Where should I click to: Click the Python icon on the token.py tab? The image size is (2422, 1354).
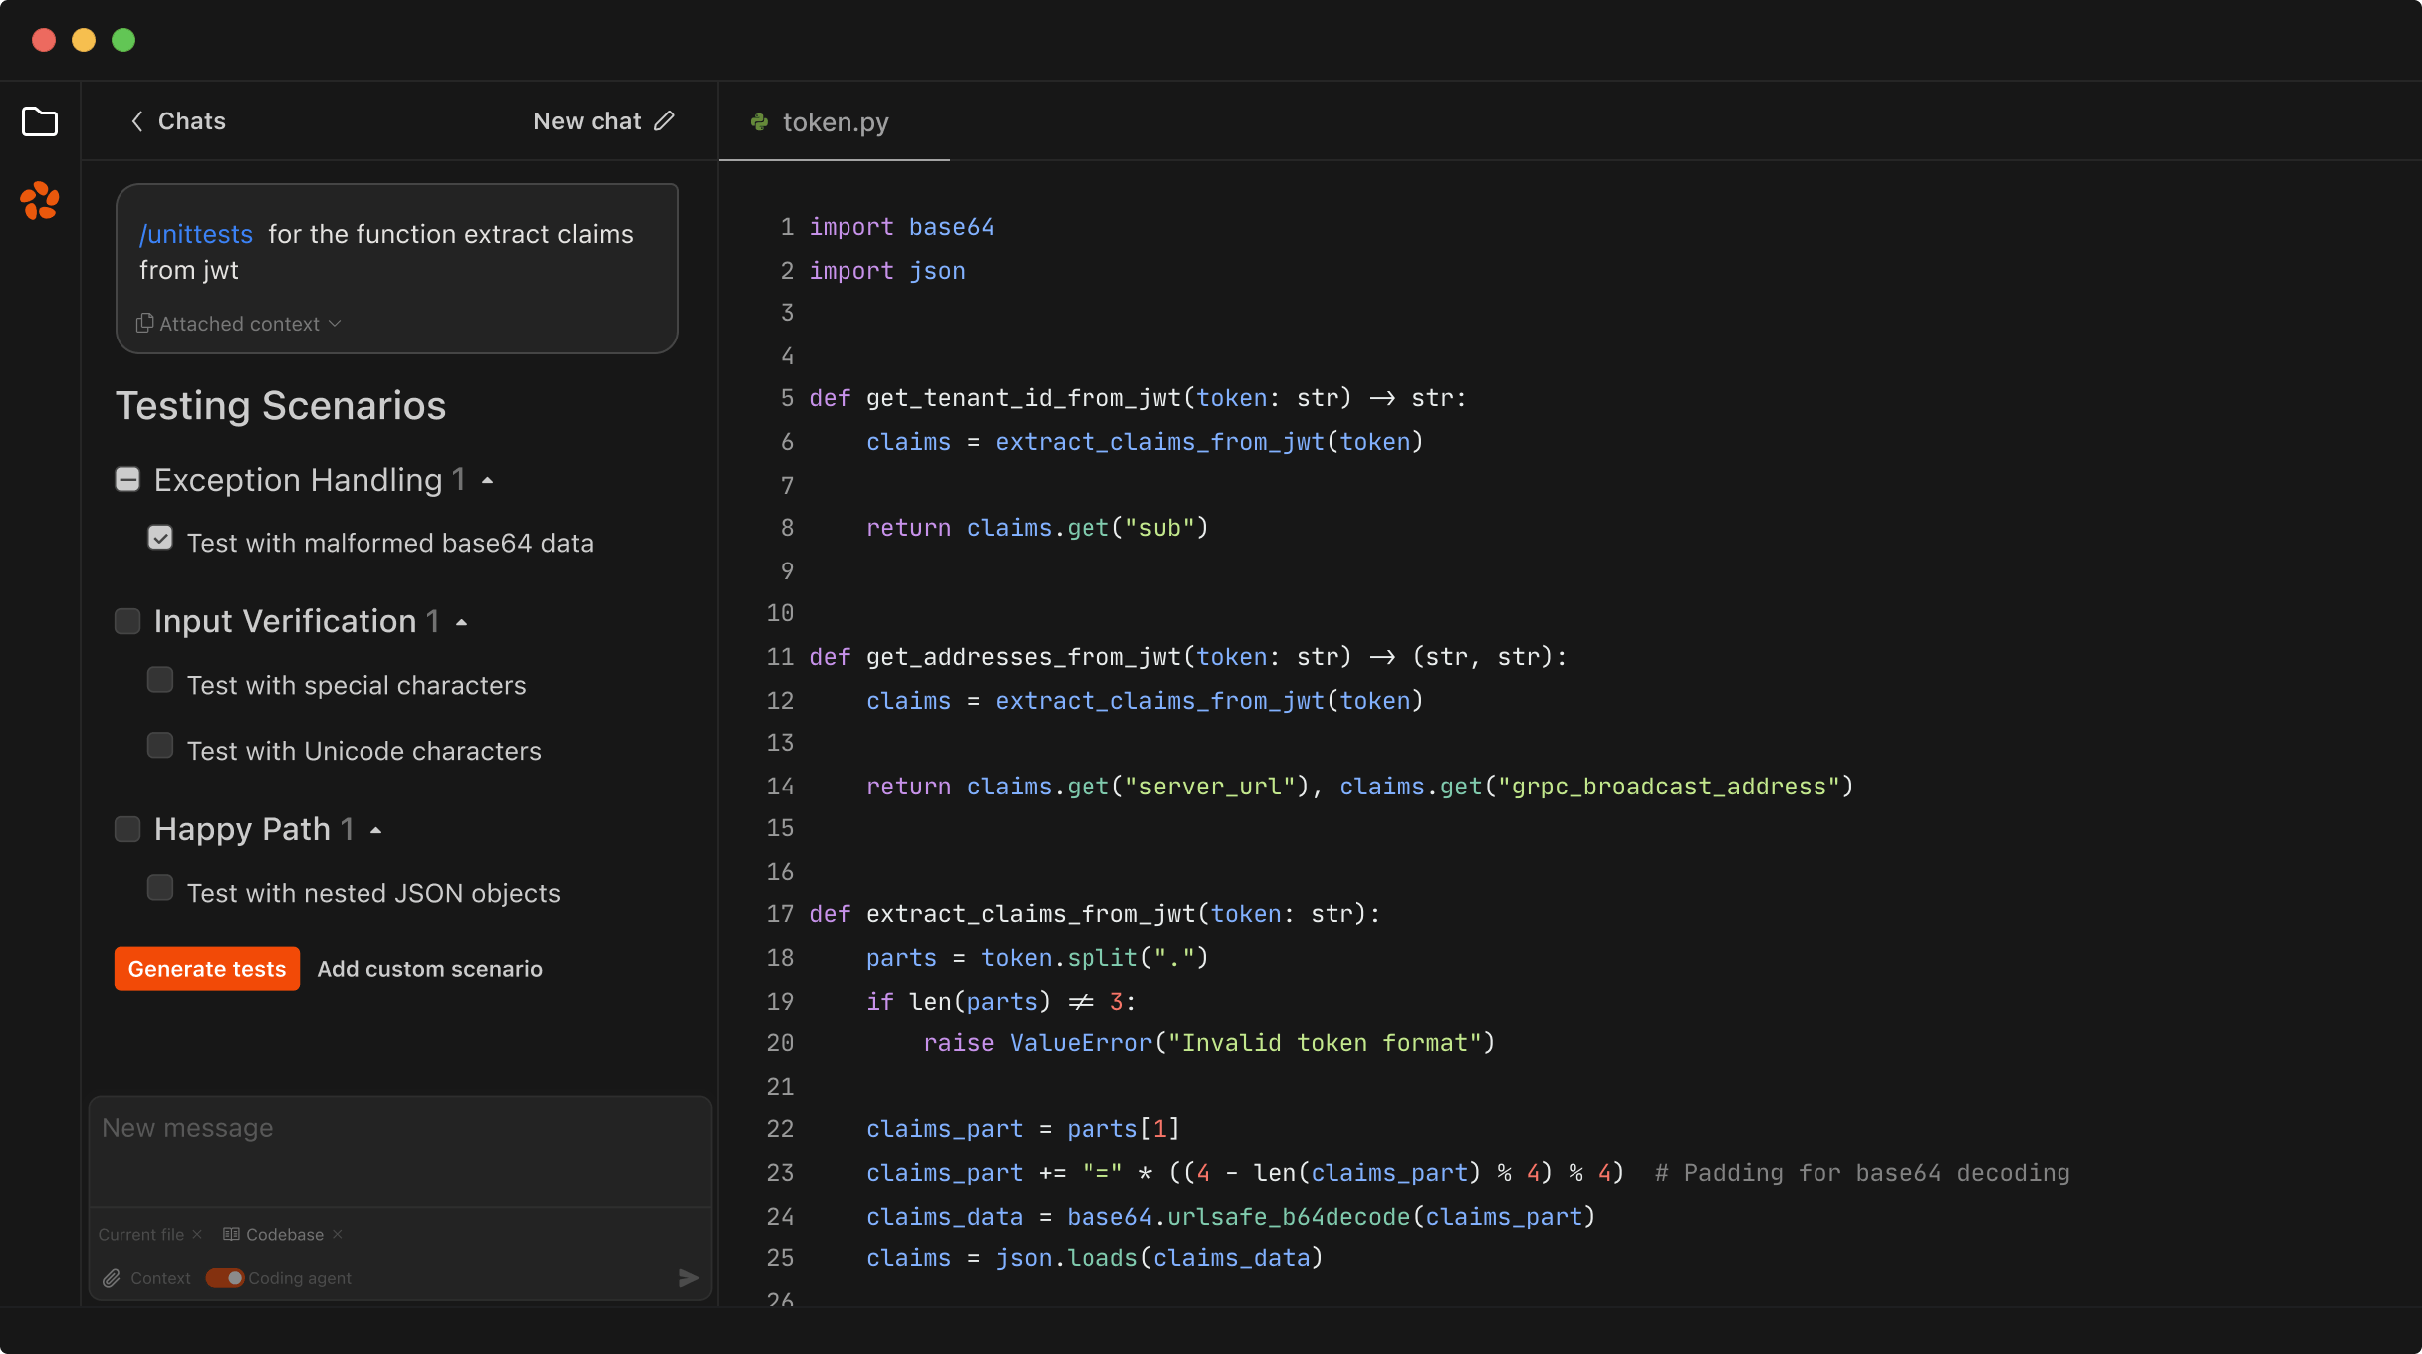[760, 122]
